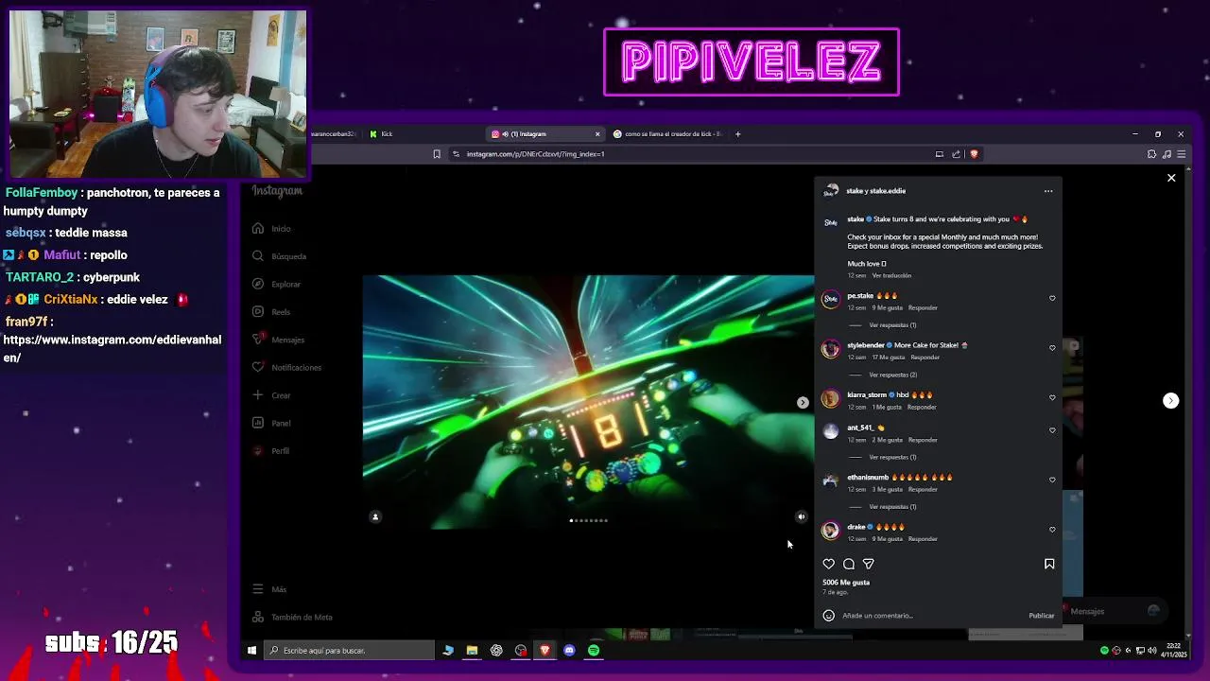1210x681 pixels.
Task: Close the post viewer with X
Action: (1171, 178)
